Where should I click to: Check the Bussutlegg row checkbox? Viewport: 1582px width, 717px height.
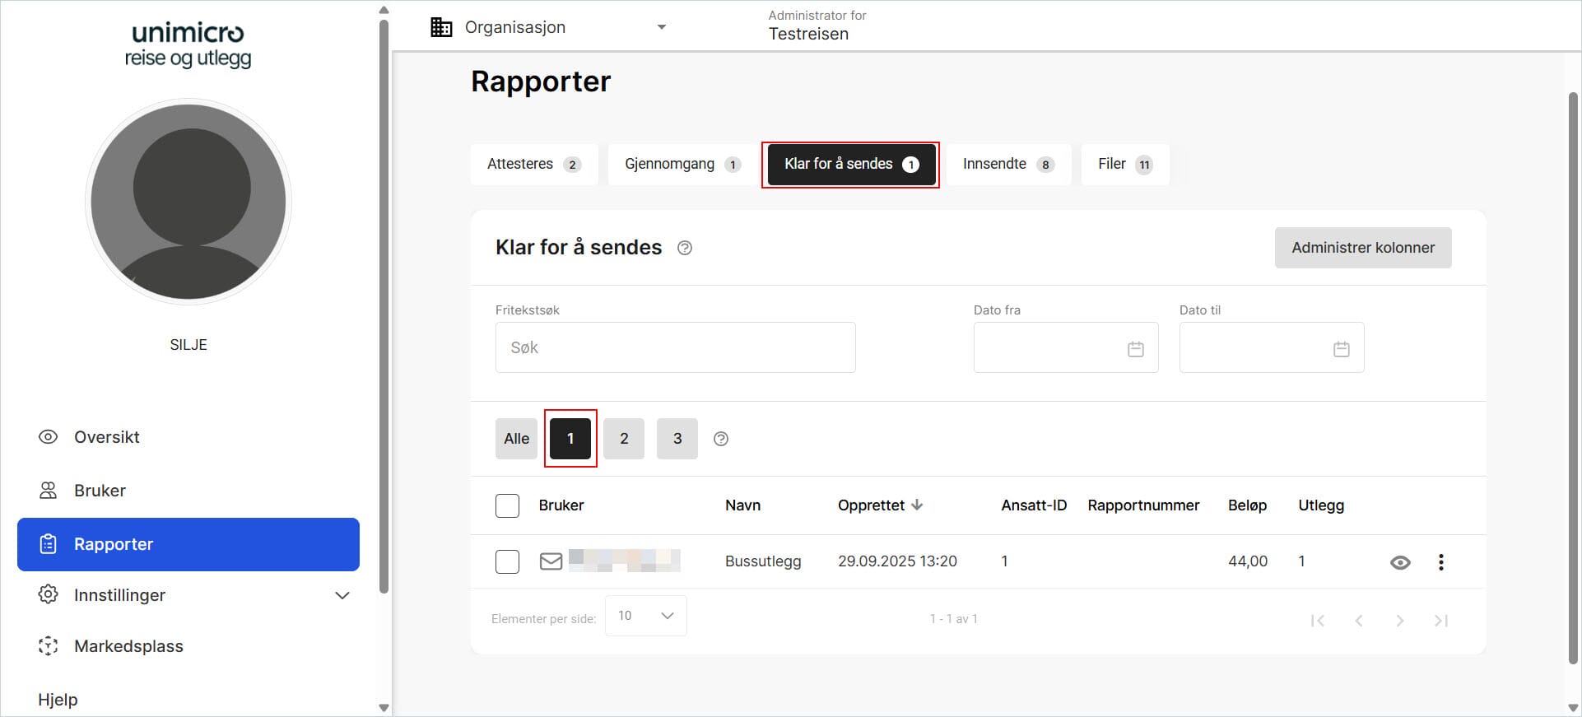(x=507, y=561)
